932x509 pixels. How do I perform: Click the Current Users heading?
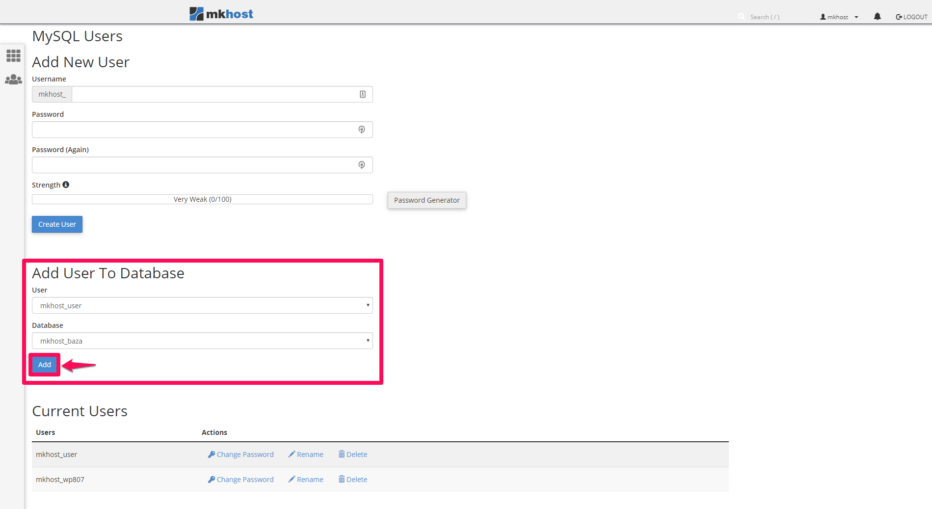click(80, 411)
